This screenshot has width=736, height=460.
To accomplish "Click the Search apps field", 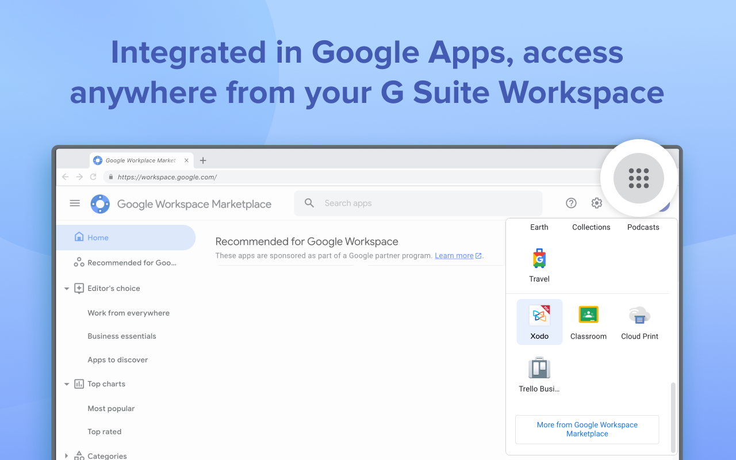I will coord(425,203).
